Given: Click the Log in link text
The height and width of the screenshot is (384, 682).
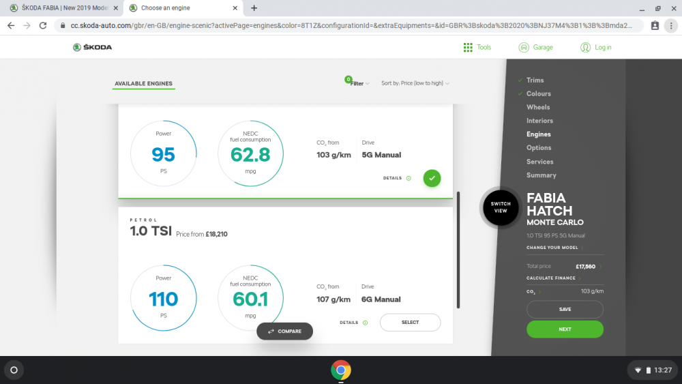Looking at the screenshot, I should pos(603,47).
